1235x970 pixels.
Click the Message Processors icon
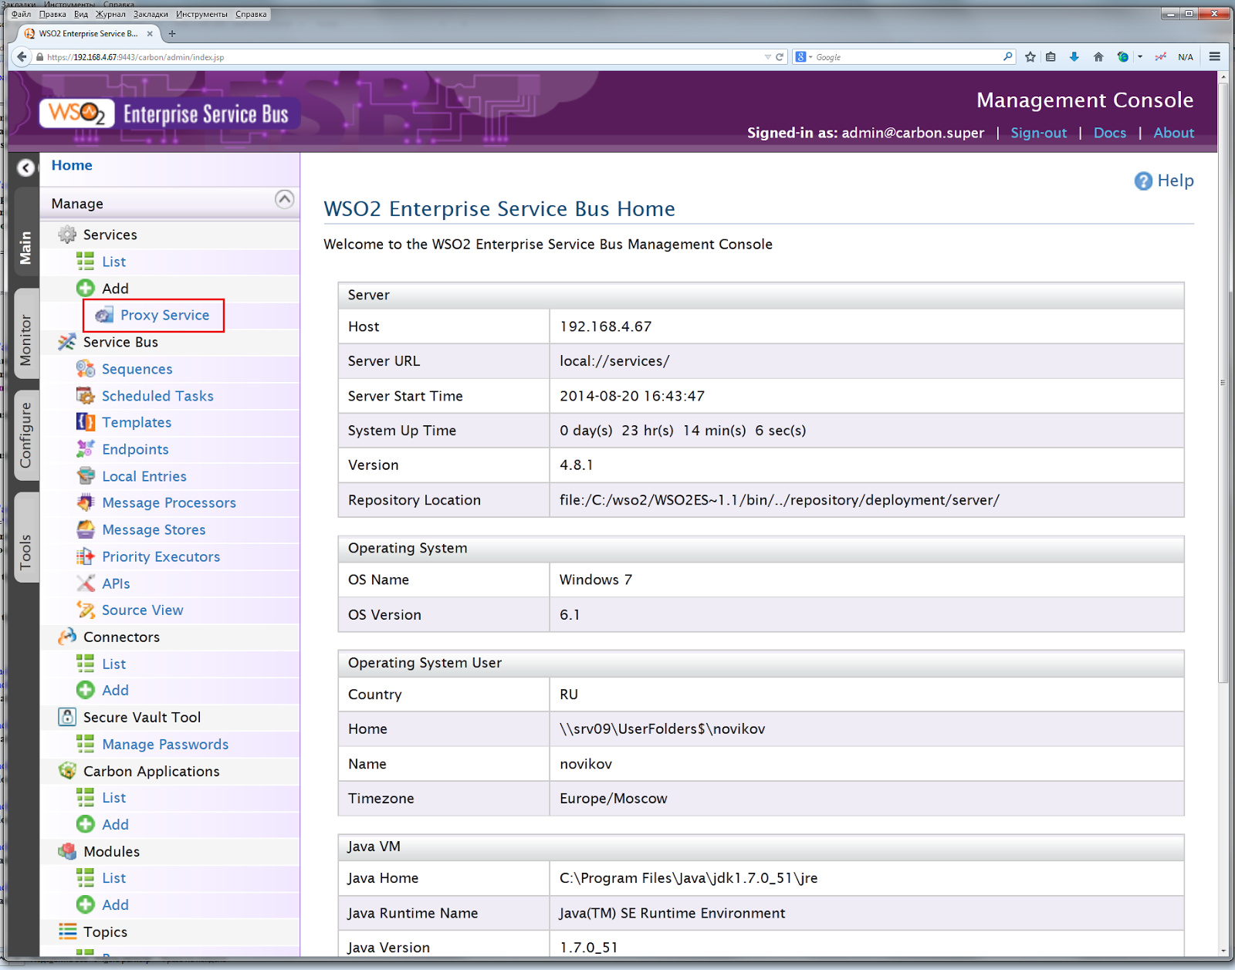(86, 502)
